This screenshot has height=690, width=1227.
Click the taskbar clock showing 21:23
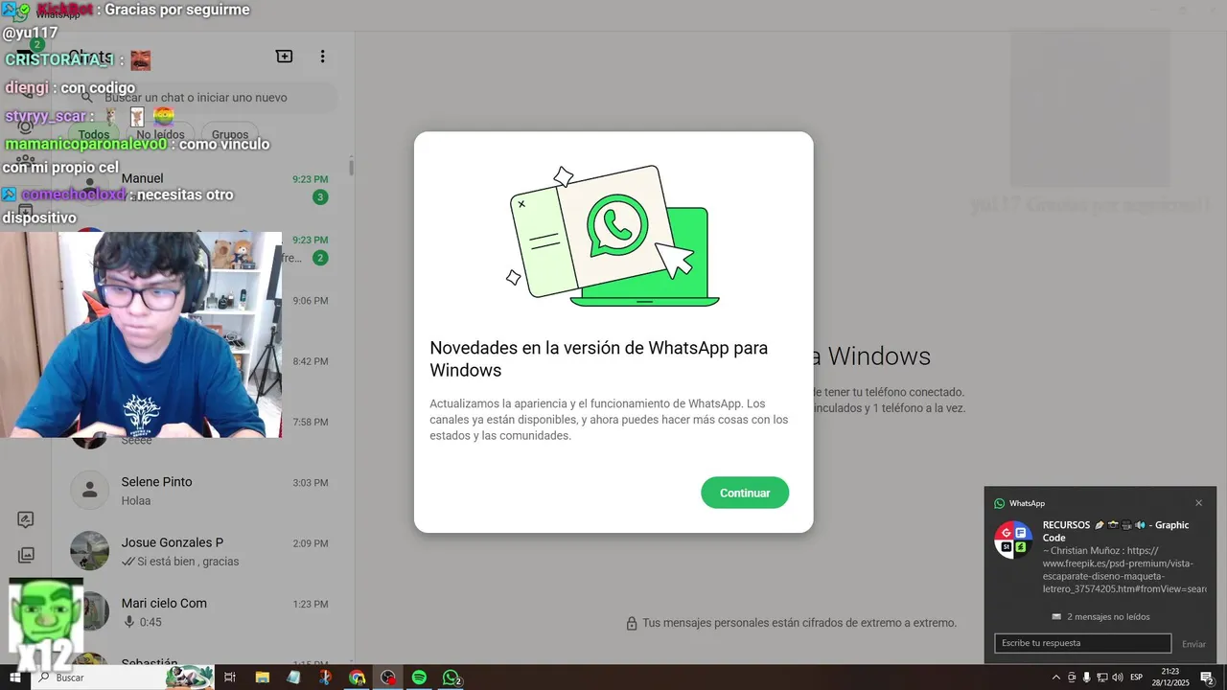[x=1171, y=678]
